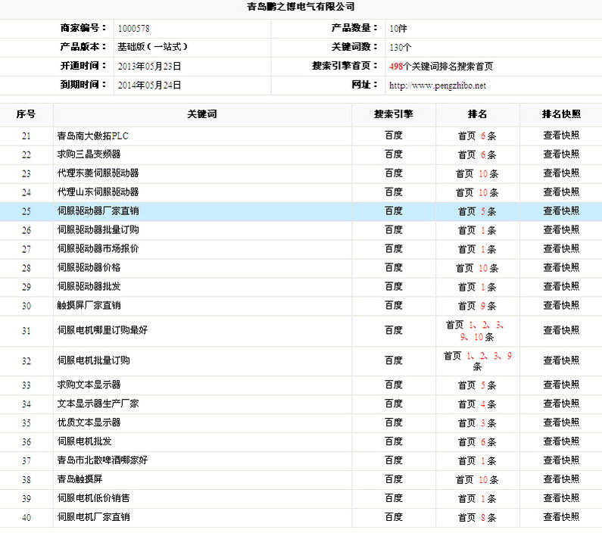This screenshot has height=533, width=602.
Task: View snapshot for 优质文本显示器
Action: [561, 422]
